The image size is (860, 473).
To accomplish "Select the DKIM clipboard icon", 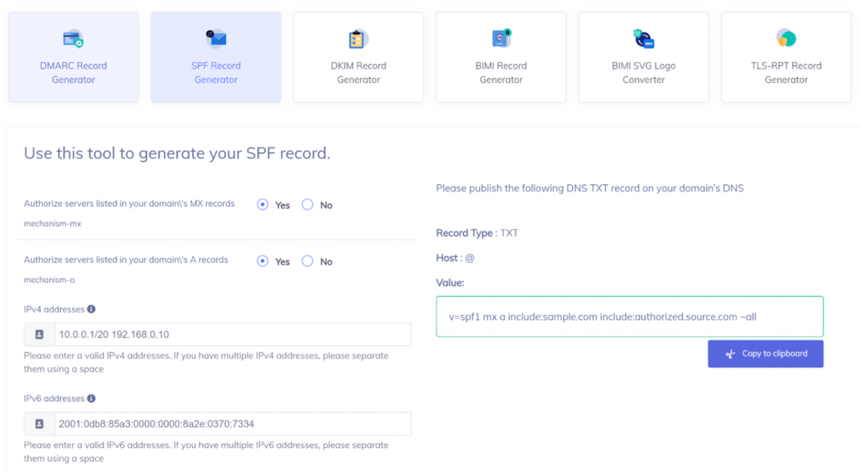I will (x=358, y=38).
